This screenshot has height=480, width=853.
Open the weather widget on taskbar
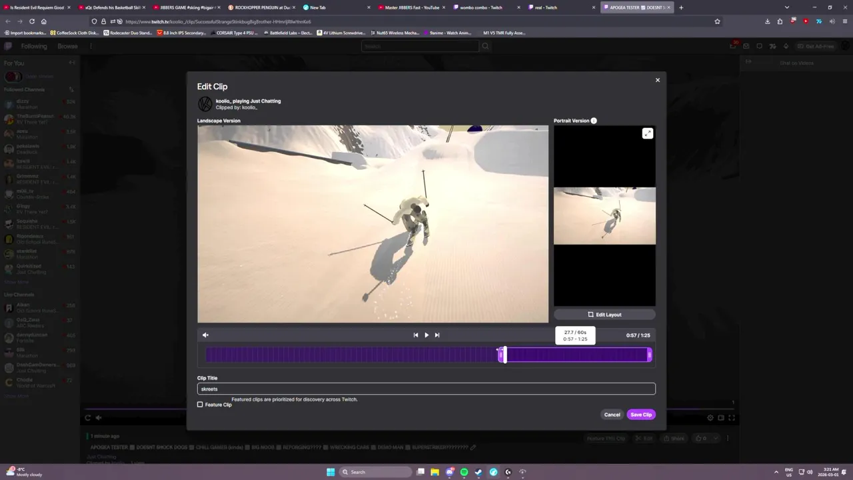click(25, 472)
